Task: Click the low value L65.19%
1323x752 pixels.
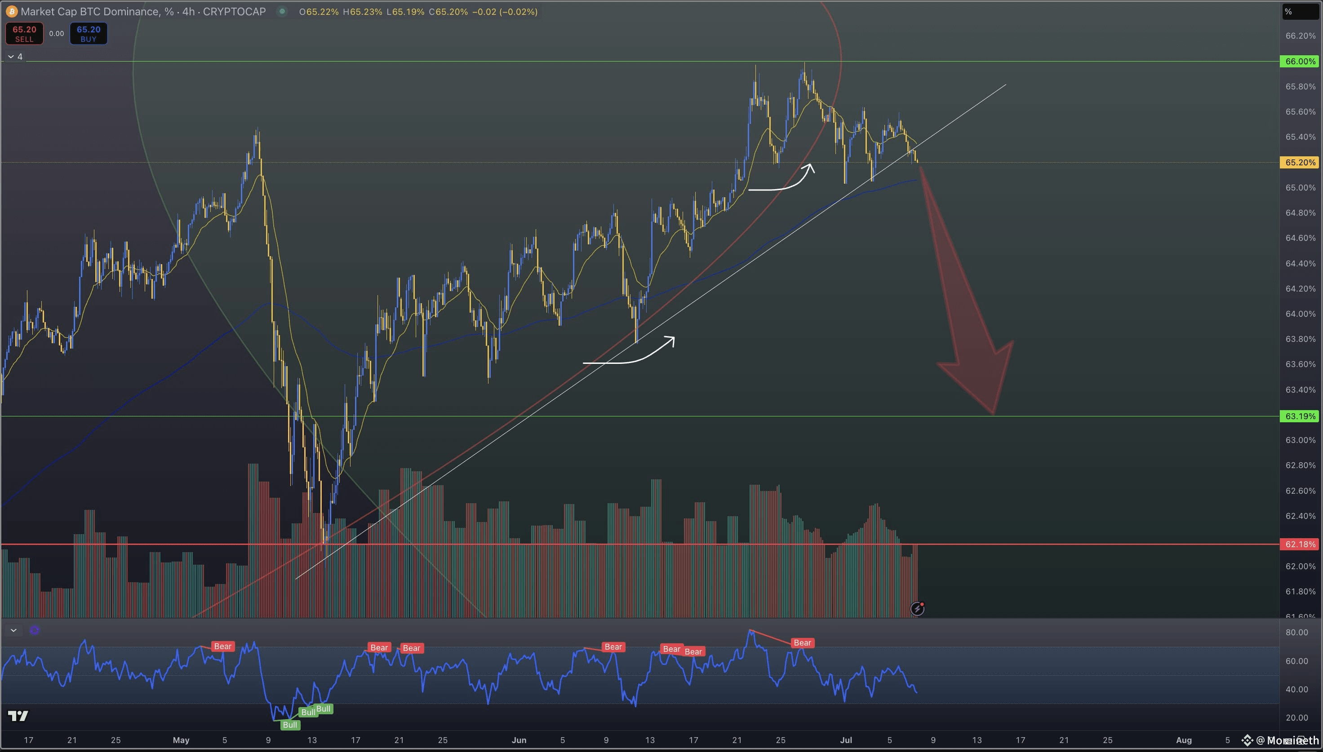Action: [x=405, y=11]
